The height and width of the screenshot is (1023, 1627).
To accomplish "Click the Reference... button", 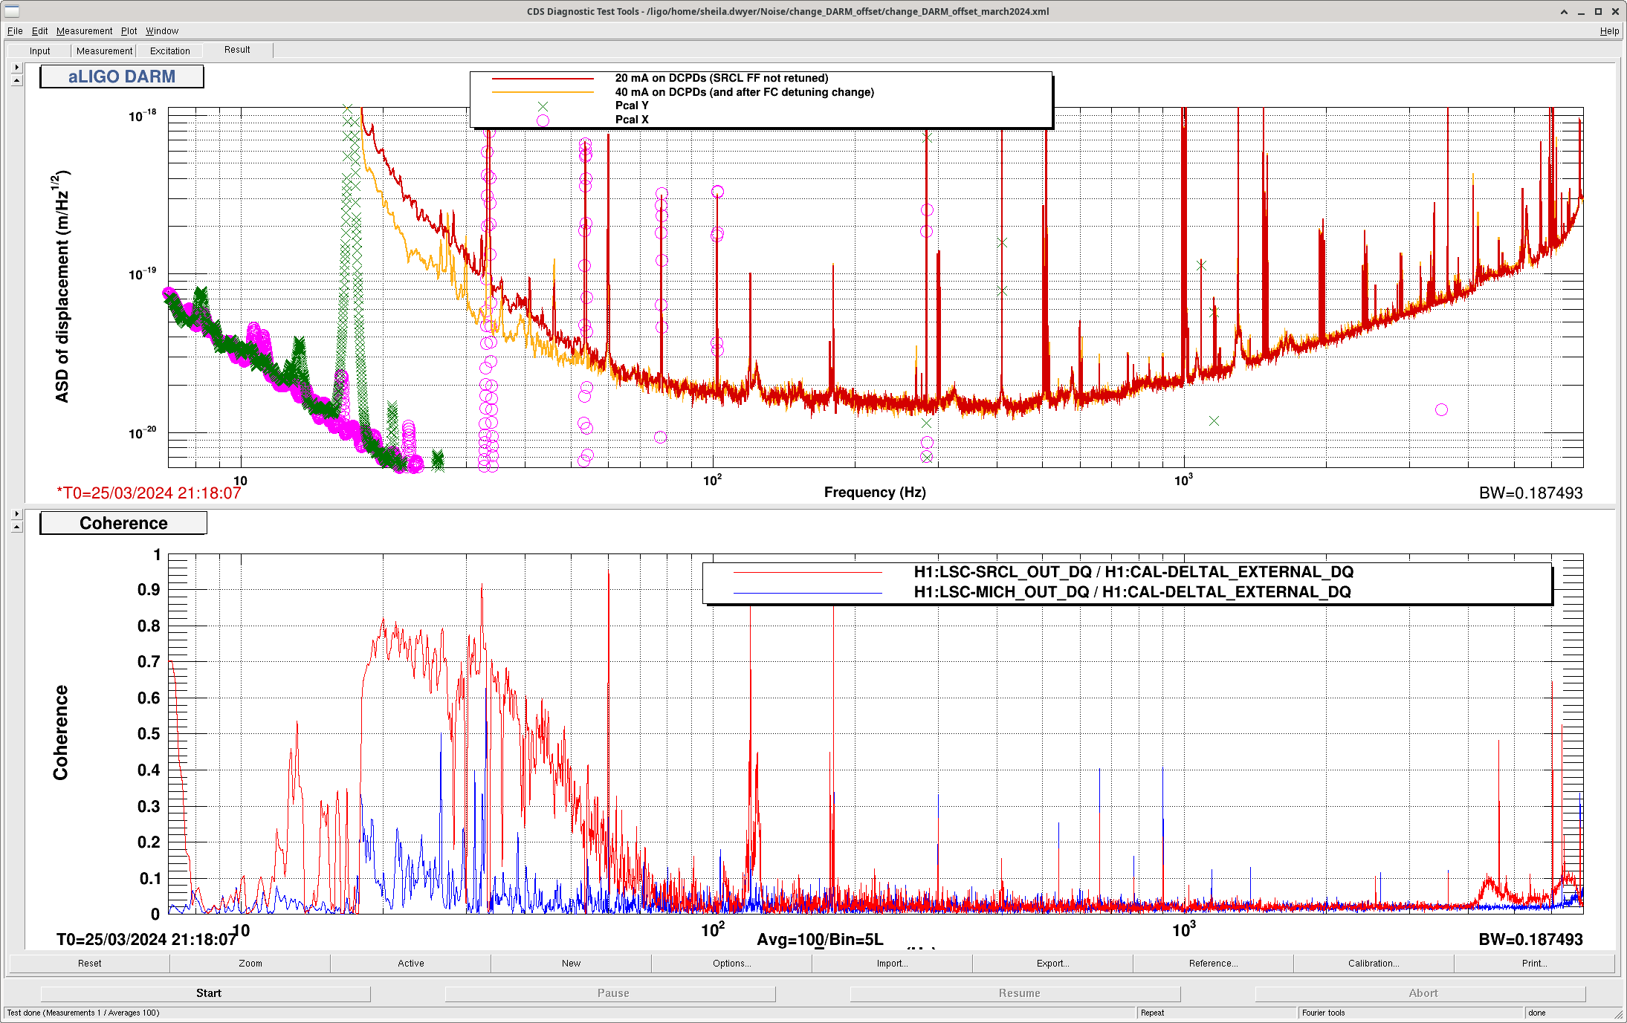I will (1213, 964).
